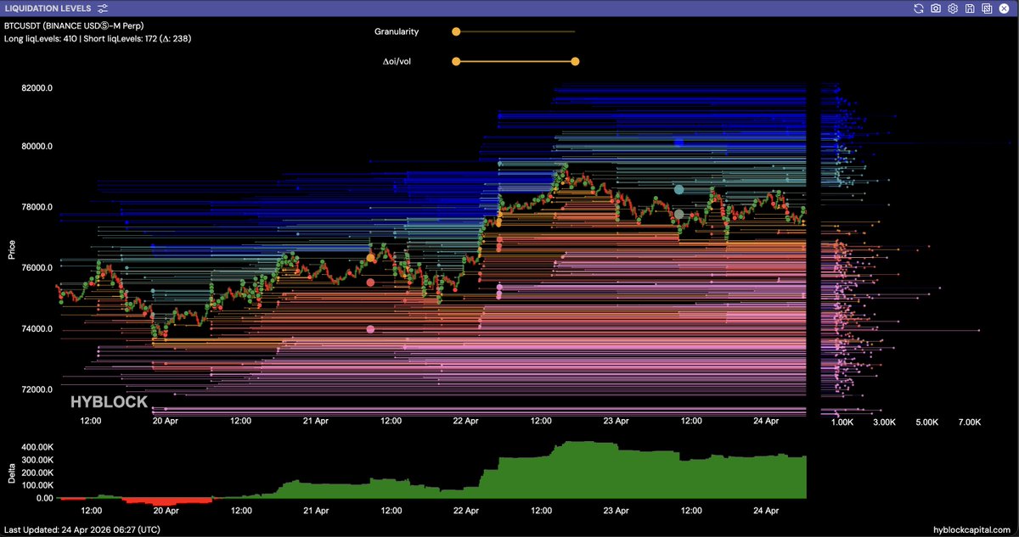
Task: Click the red delta area near 20 Apr
Action: [x=166, y=501]
